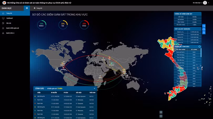Screen dimensions: 213x119
Task: Click the Medium 25% gauge
Action: [x=41, y=25]
